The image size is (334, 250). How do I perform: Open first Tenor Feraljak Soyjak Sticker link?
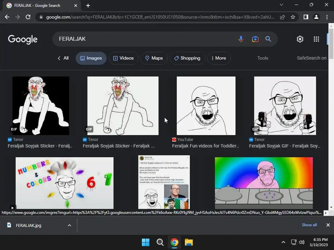pyautogui.click(x=40, y=146)
